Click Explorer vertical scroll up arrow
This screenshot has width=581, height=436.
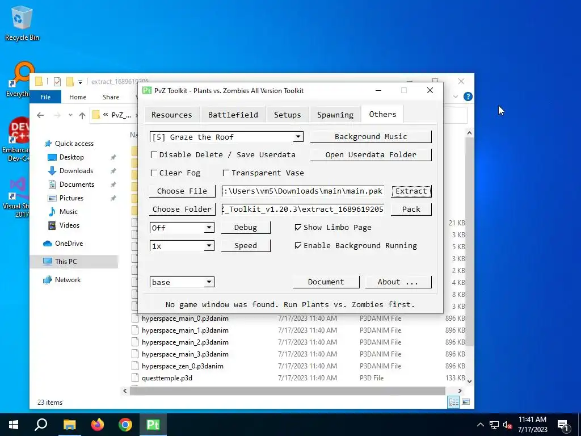tap(469, 133)
